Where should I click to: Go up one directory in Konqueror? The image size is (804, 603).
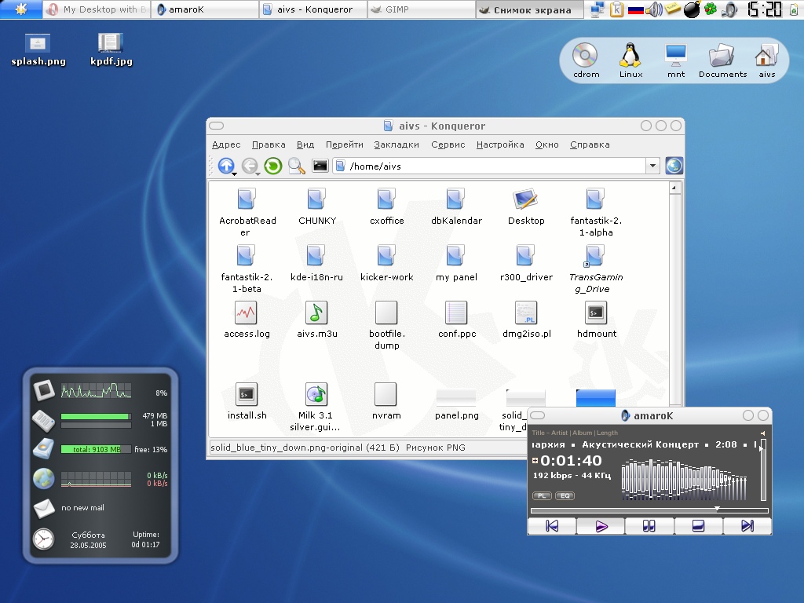click(225, 166)
